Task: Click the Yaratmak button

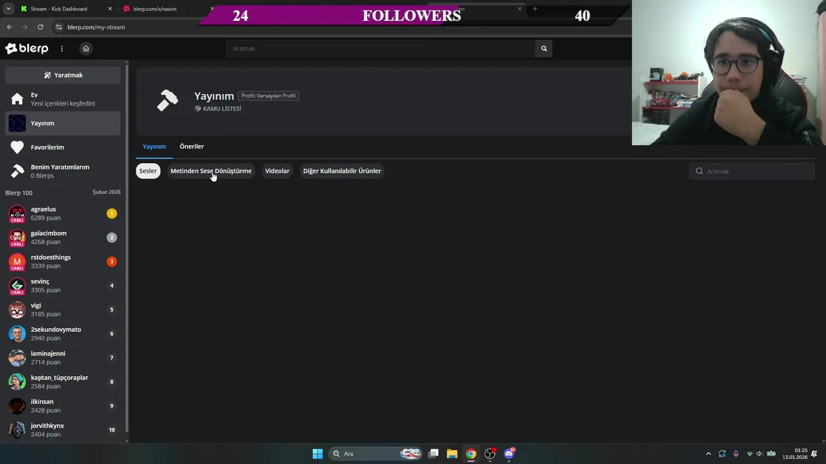Action: pyautogui.click(x=63, y=75)
